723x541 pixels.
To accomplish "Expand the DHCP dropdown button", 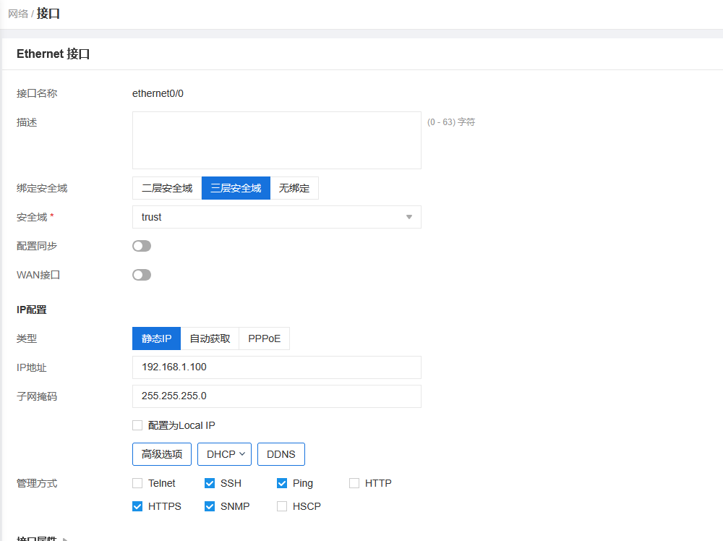I will (x=224, y=454).
